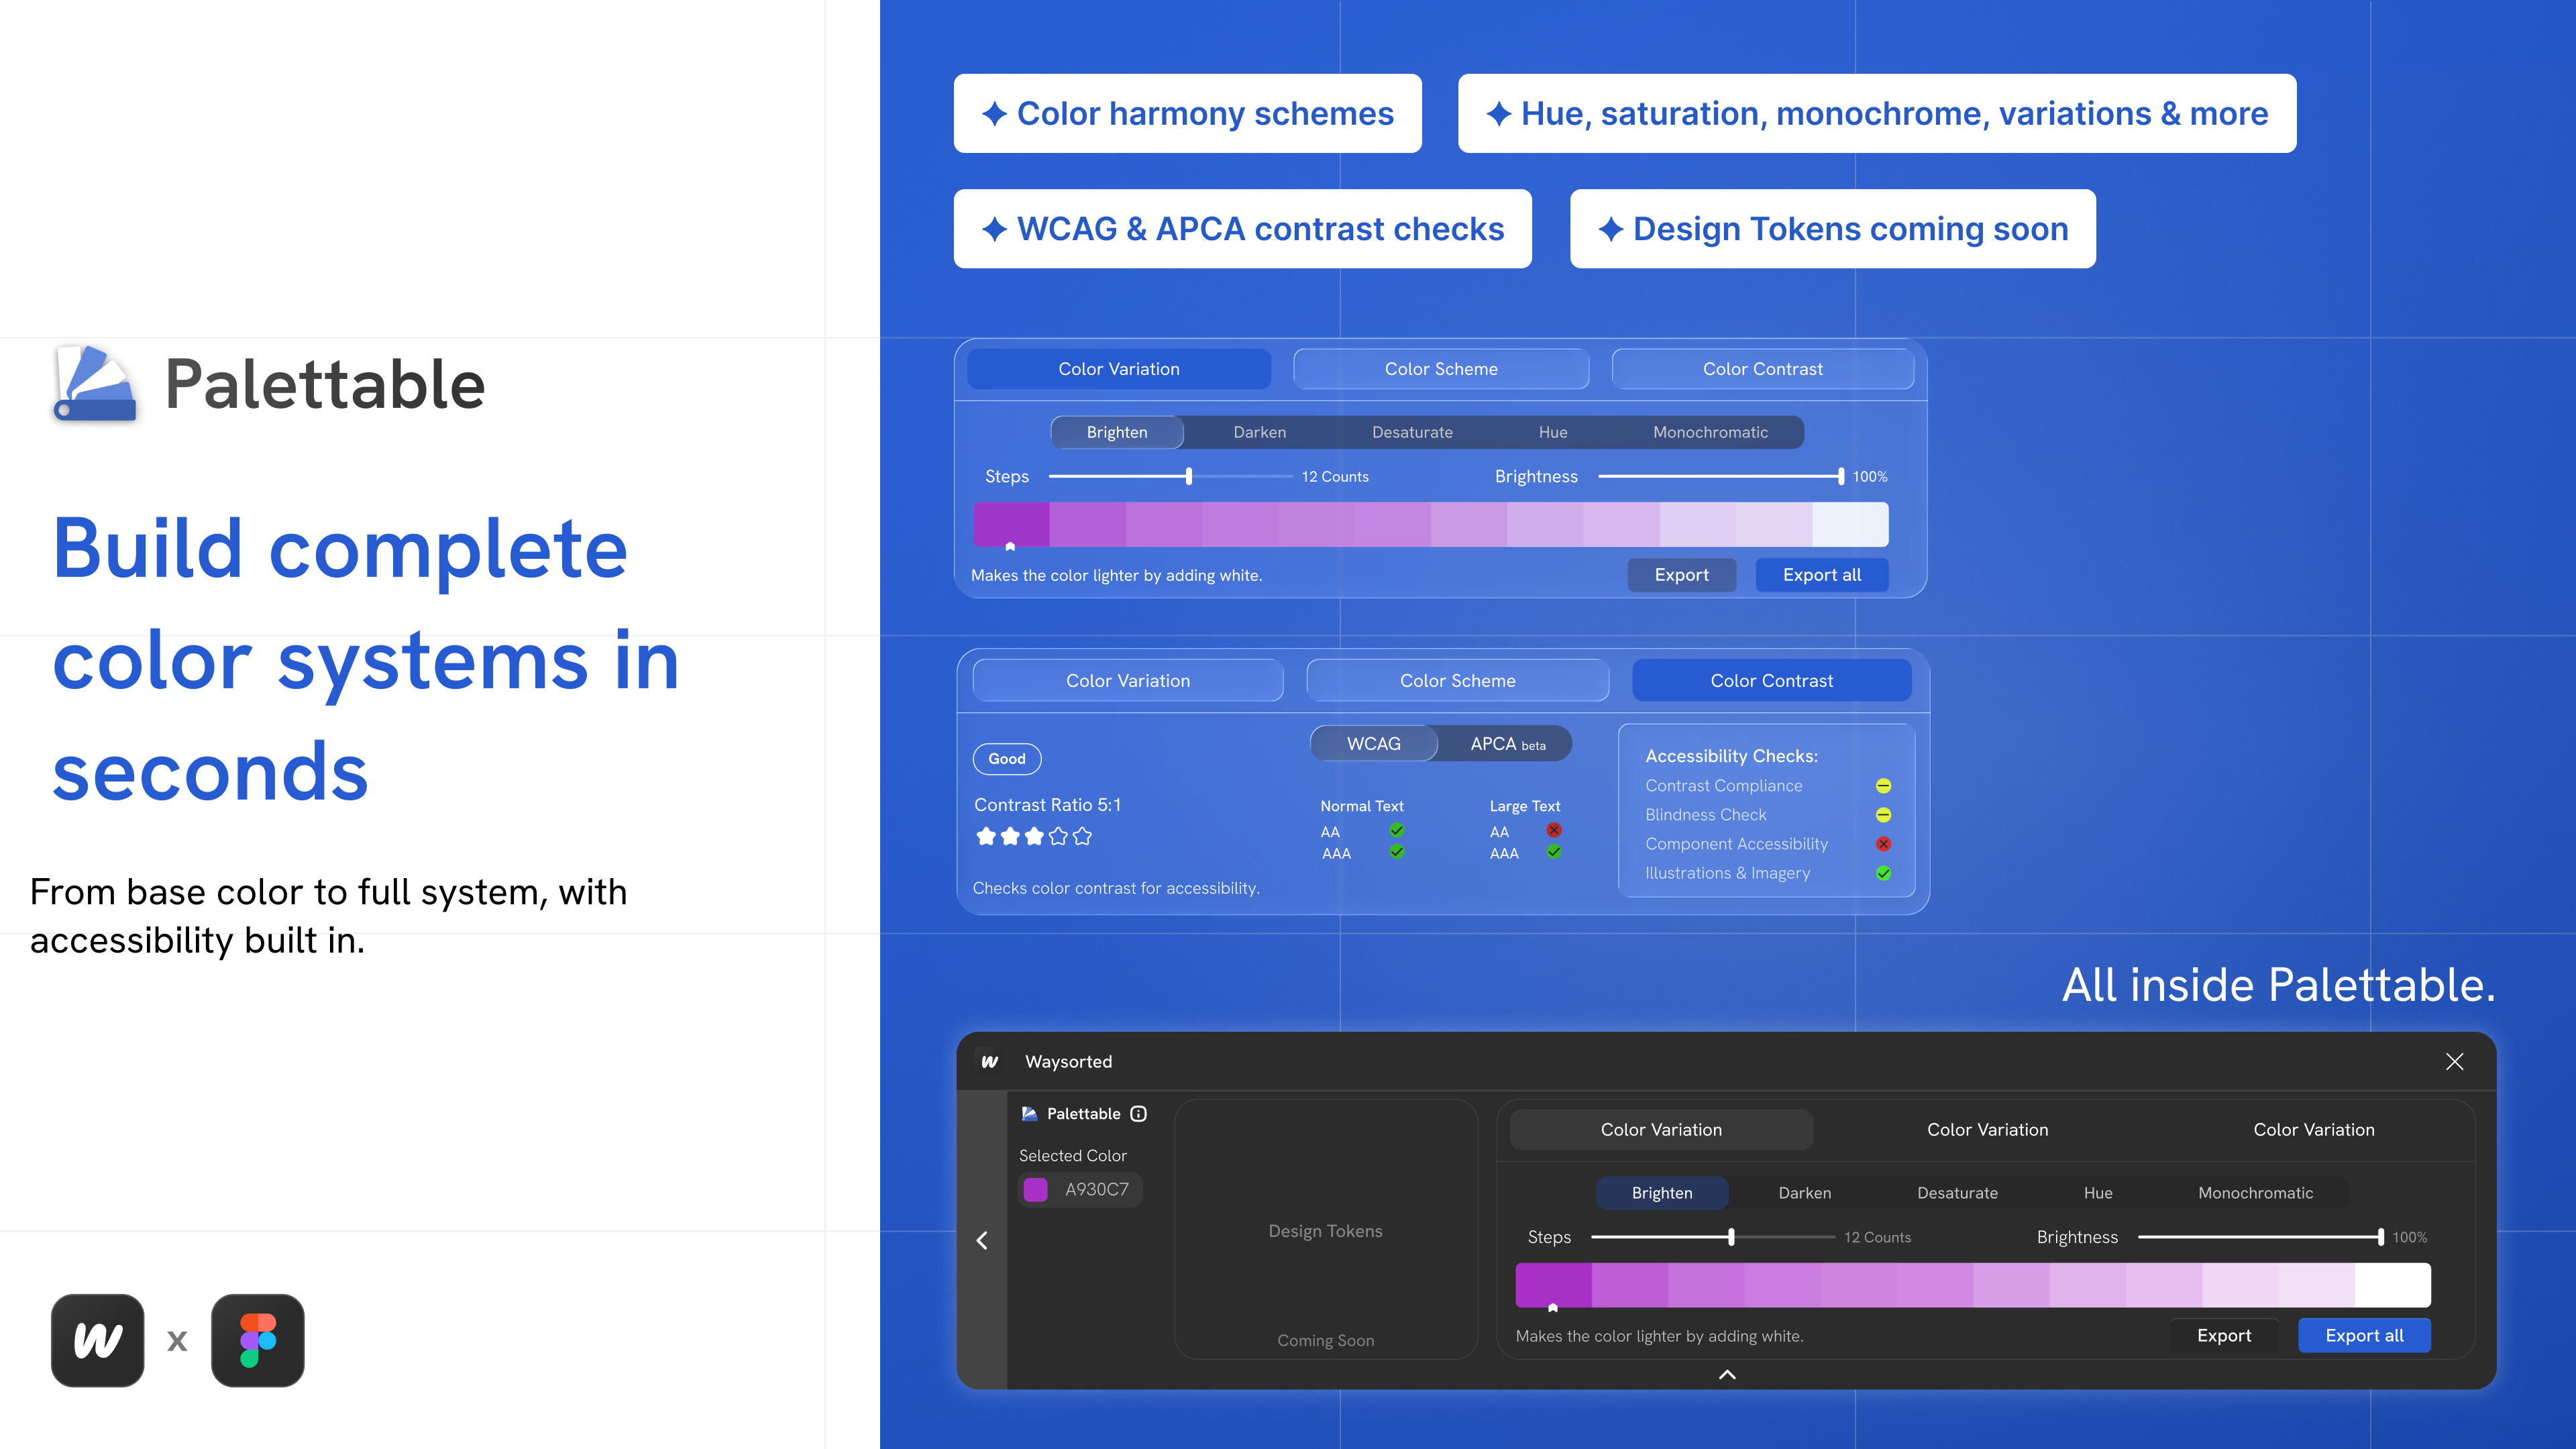Screen dimensions: 2576x1449
Task: Click the yellow status icon beside Blindness Check
Action: (1884, 814)
